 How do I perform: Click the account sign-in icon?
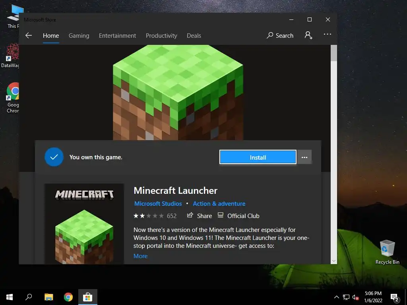pyautogui.click(x=308, y=35)
